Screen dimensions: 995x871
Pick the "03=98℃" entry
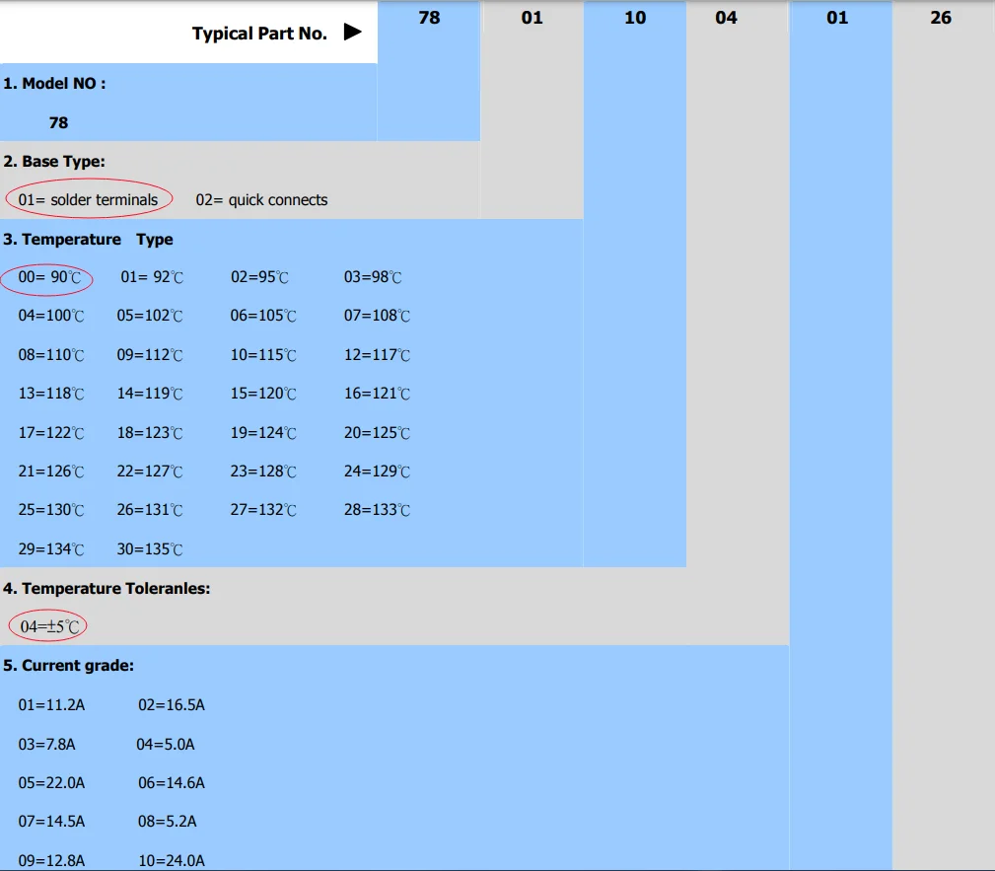[x=373, y=277]
